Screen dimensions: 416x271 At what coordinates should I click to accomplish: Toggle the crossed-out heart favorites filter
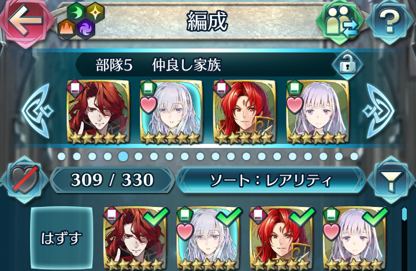(25, 180)
